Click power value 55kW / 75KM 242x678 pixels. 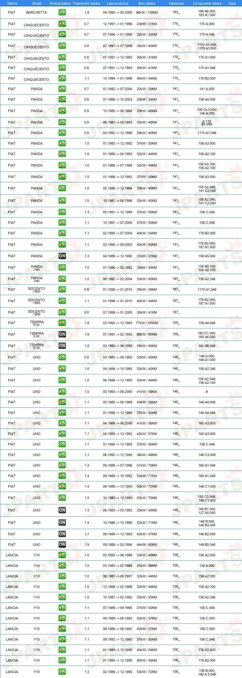pyautogui.click(x=147, y=498)
